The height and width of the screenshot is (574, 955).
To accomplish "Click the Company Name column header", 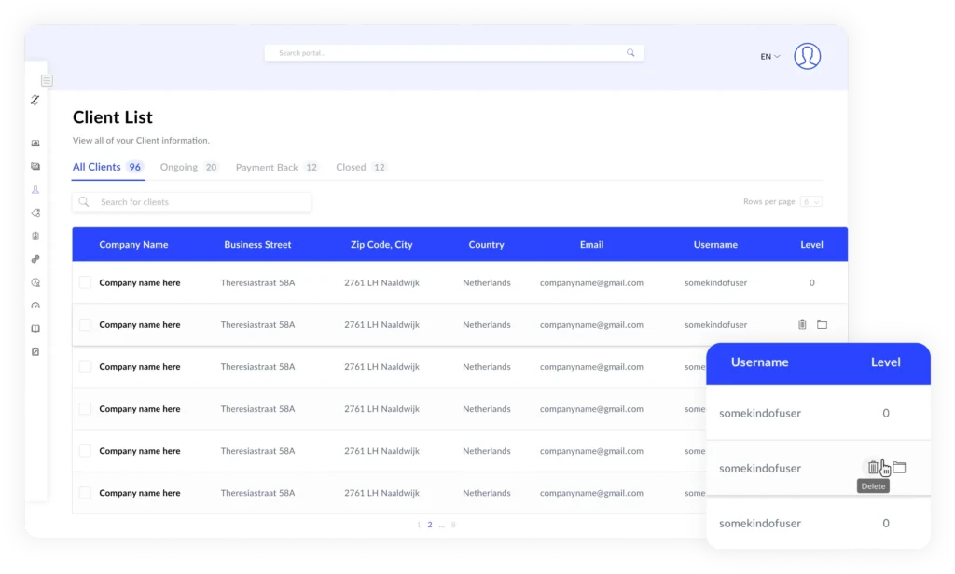I will (133, 245).
